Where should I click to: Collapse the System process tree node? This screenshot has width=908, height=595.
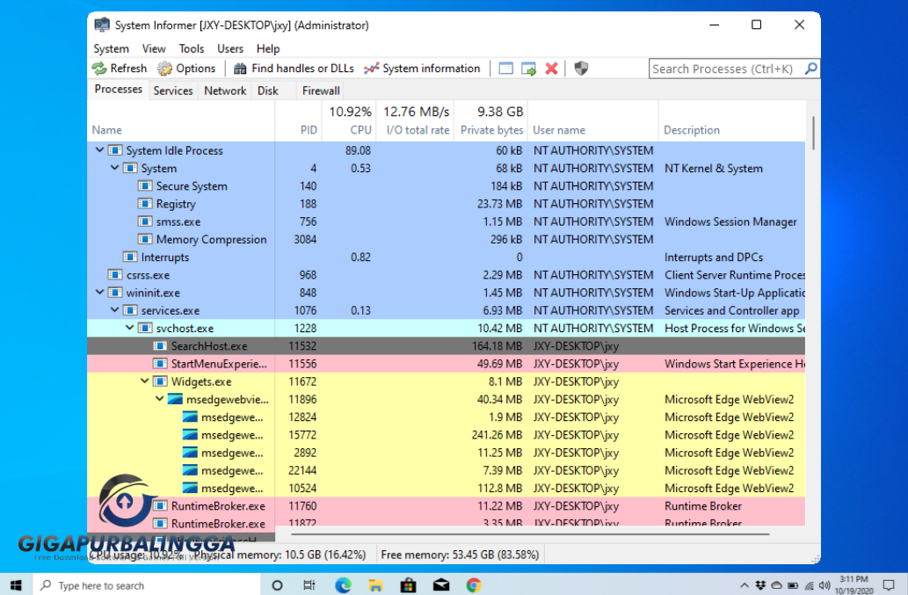[x=114, y=168]
